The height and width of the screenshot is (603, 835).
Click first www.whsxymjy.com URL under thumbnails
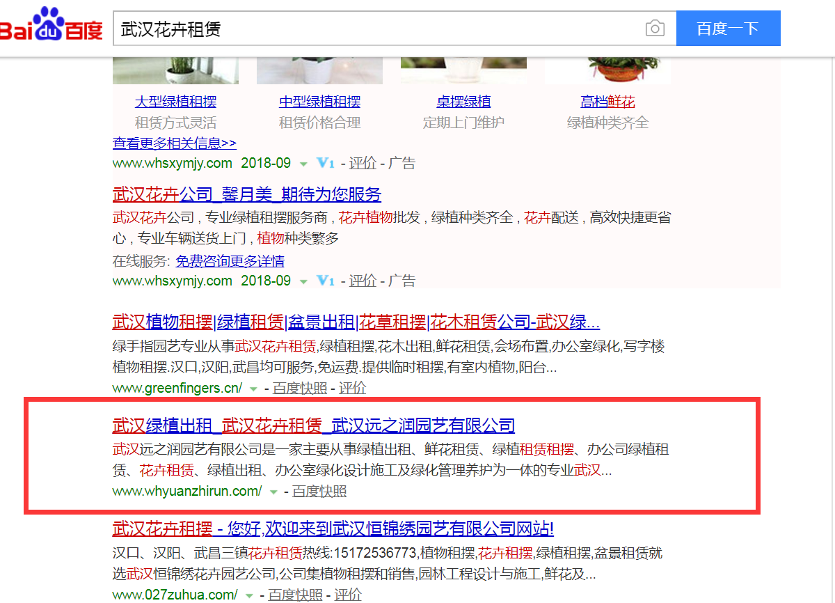coord(173,163)
